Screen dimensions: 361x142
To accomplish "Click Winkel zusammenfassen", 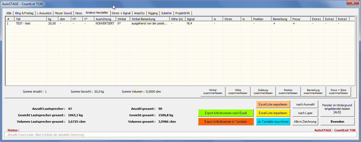I will [x=213, y=92].
